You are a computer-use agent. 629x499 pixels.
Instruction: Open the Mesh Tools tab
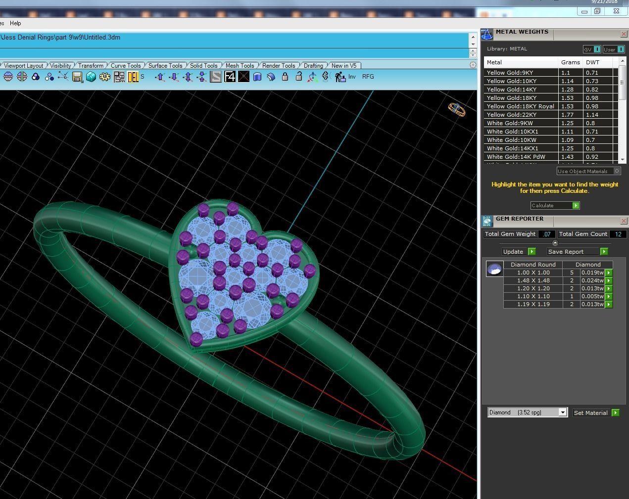tap(240, 65)
